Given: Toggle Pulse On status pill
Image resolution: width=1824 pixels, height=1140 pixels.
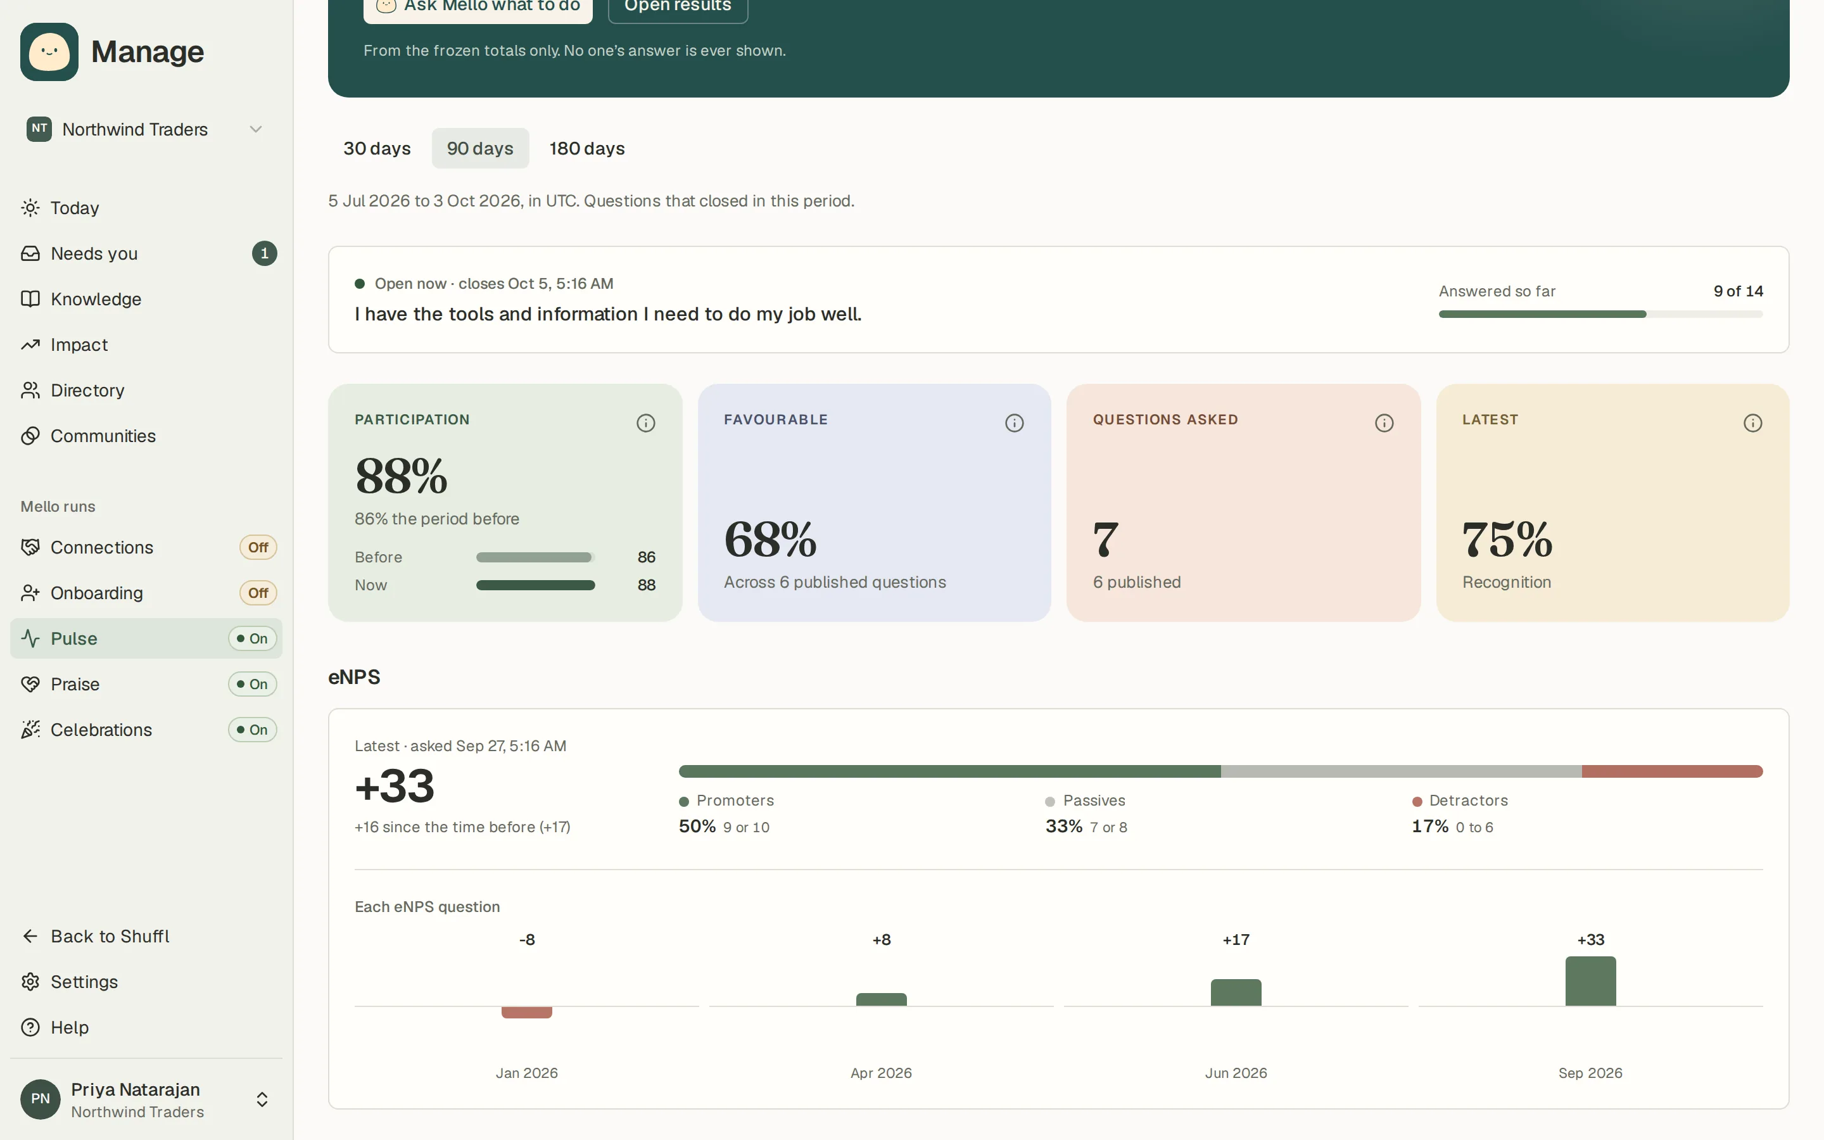Looking at the screenshot, I should pyautogui.click(x=253, y=638).
